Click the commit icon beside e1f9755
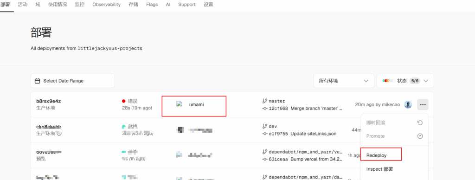 (265, 134)
